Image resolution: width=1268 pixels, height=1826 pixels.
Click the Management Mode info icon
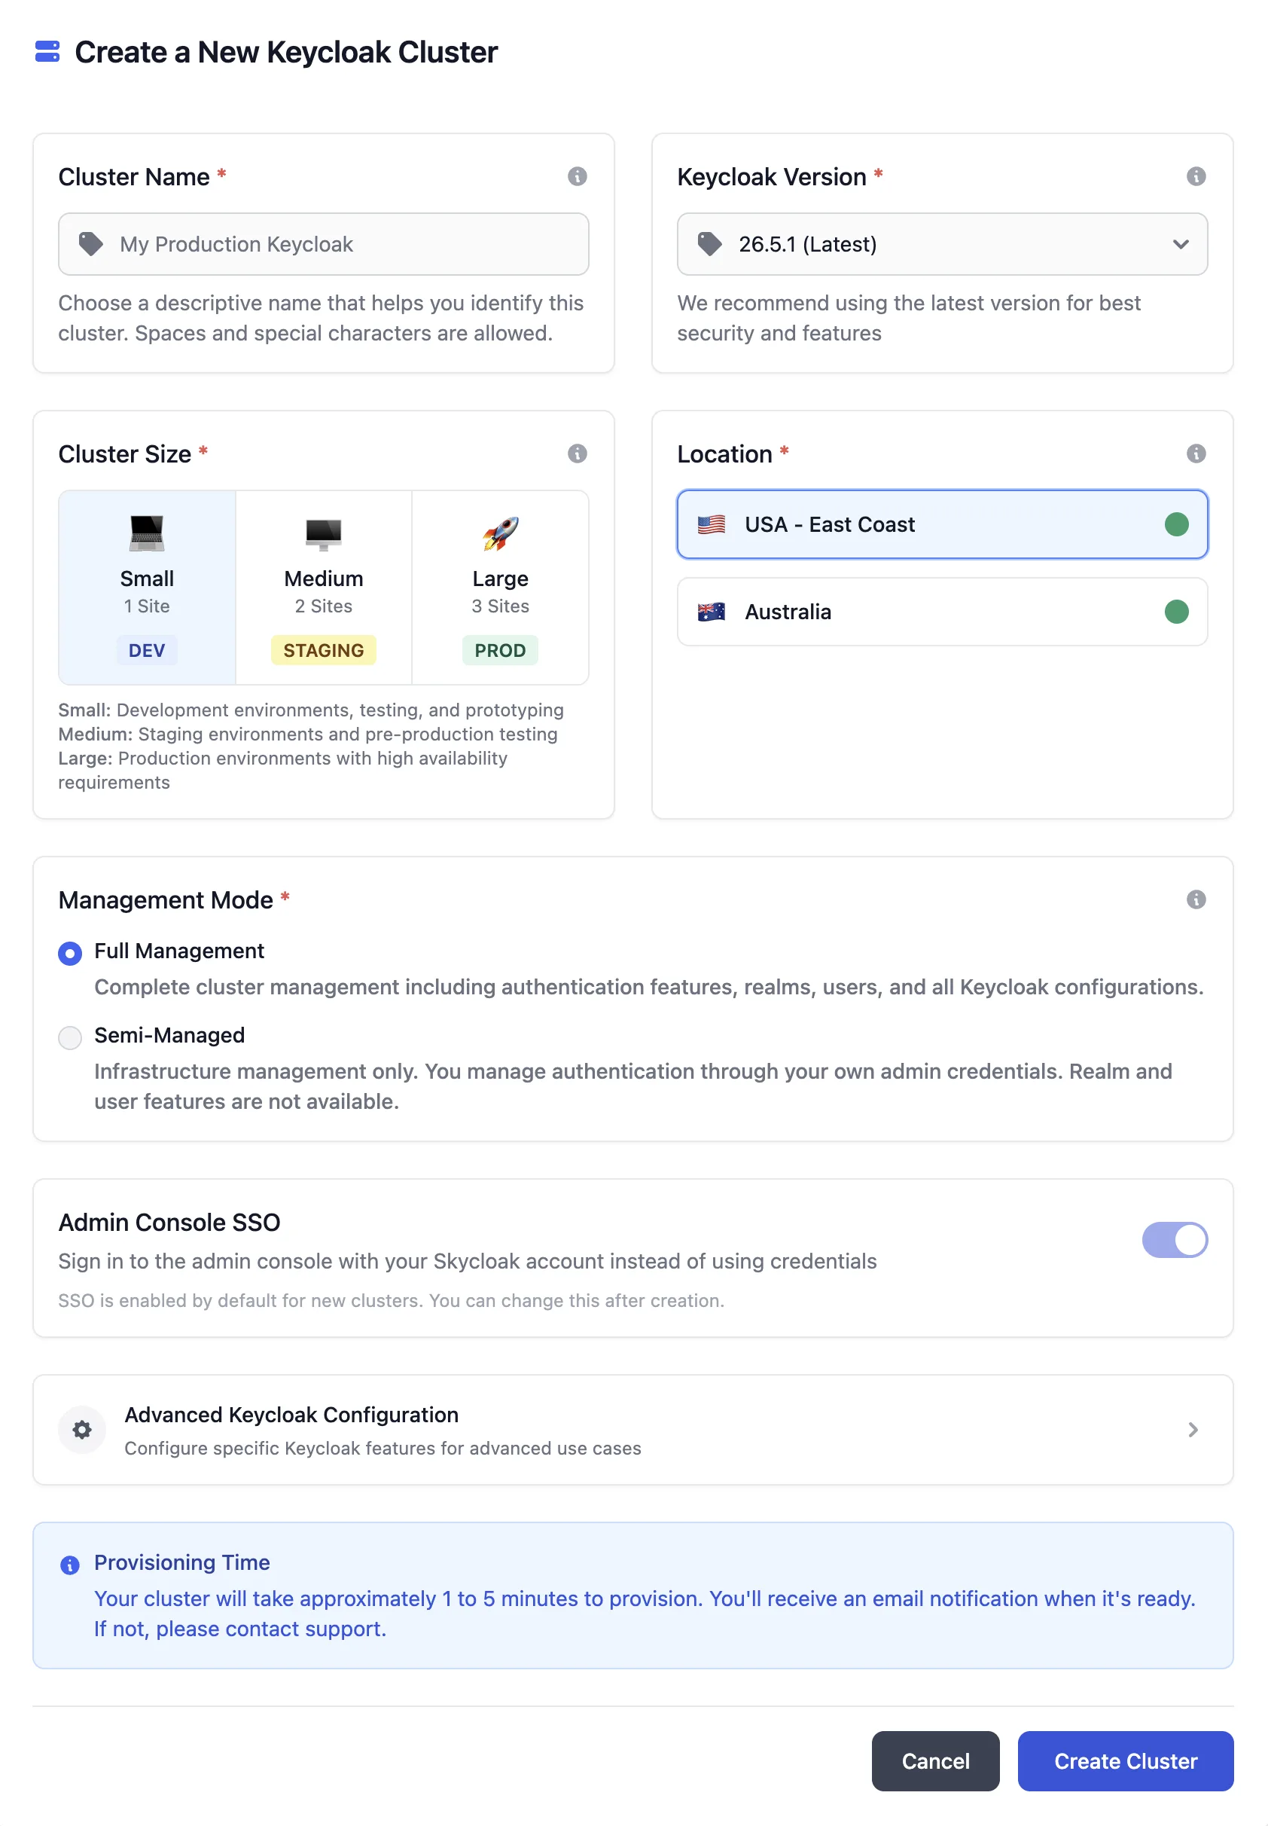1195,899
